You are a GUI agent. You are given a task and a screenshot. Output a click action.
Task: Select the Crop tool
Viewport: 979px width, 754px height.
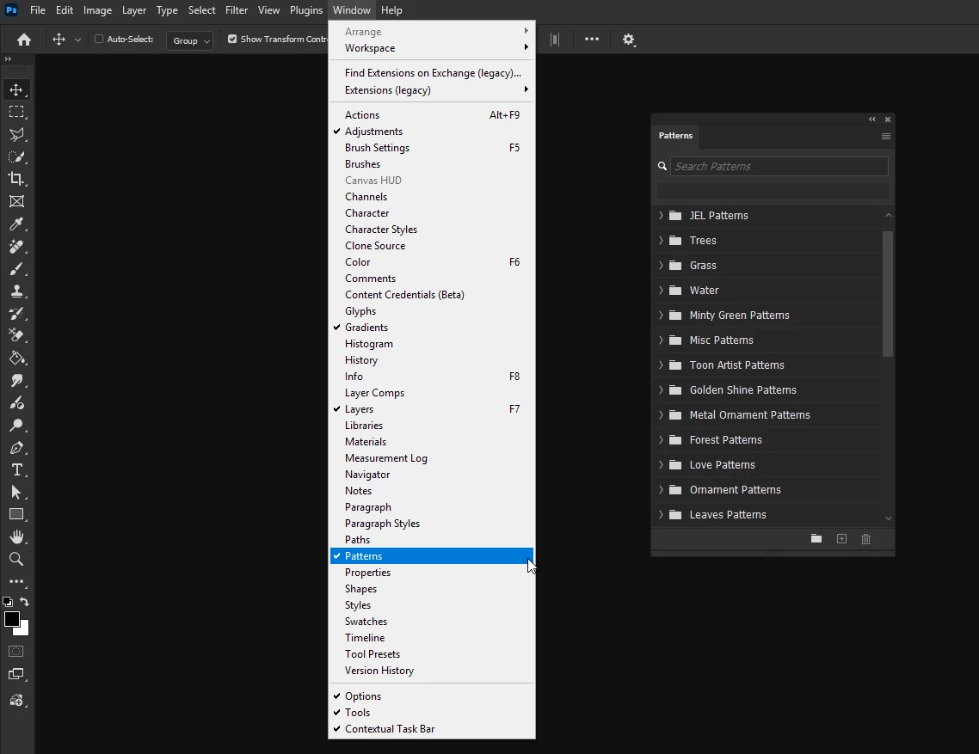tap(16, 179)
